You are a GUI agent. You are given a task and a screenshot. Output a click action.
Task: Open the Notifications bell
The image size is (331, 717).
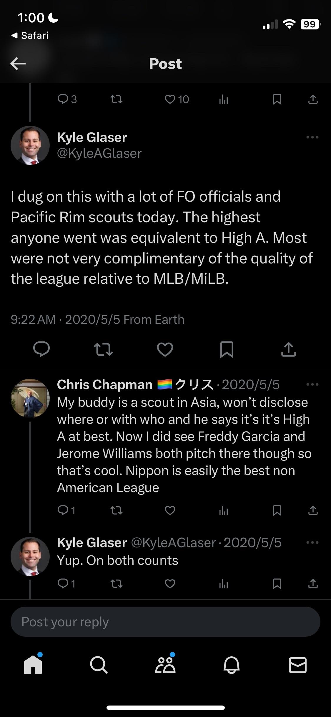click(x=232, y=665)
